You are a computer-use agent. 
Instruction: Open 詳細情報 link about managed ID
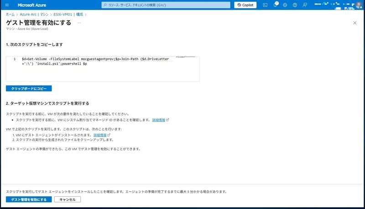point(158,120)
